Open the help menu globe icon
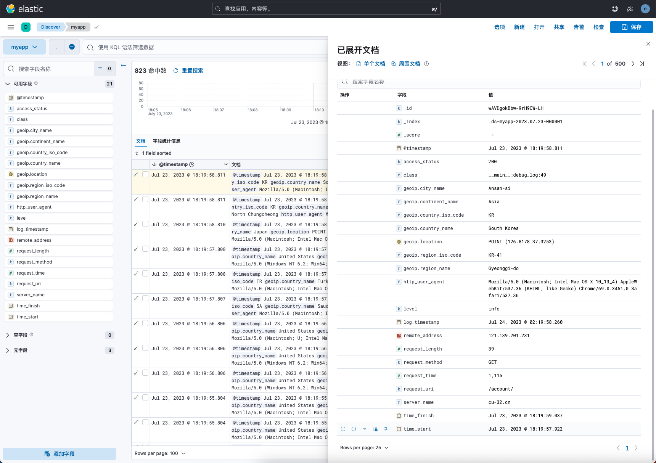This screenshot has height=463, width=656. pyautogui.click(x=615, y=9)
